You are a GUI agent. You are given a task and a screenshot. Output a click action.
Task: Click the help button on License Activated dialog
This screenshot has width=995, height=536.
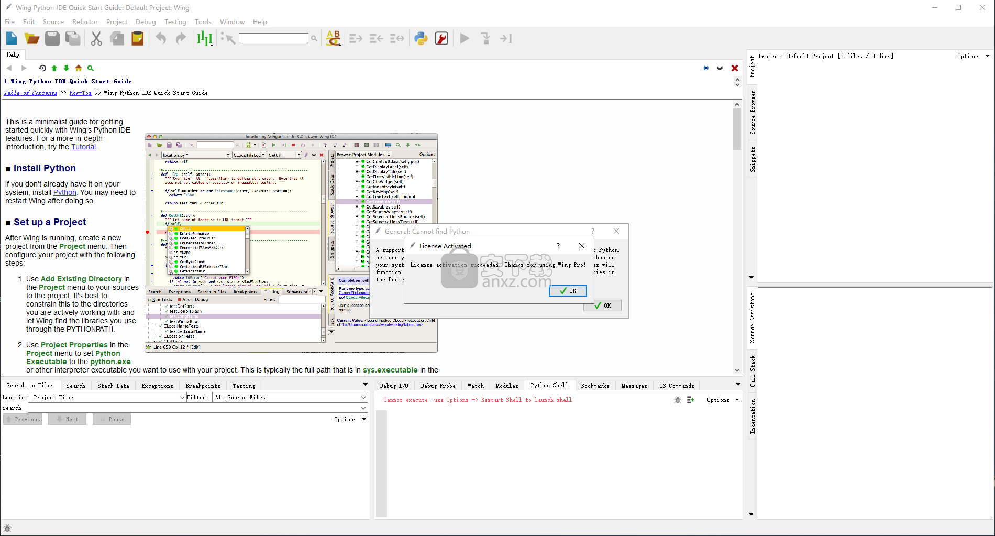(558, 246)
